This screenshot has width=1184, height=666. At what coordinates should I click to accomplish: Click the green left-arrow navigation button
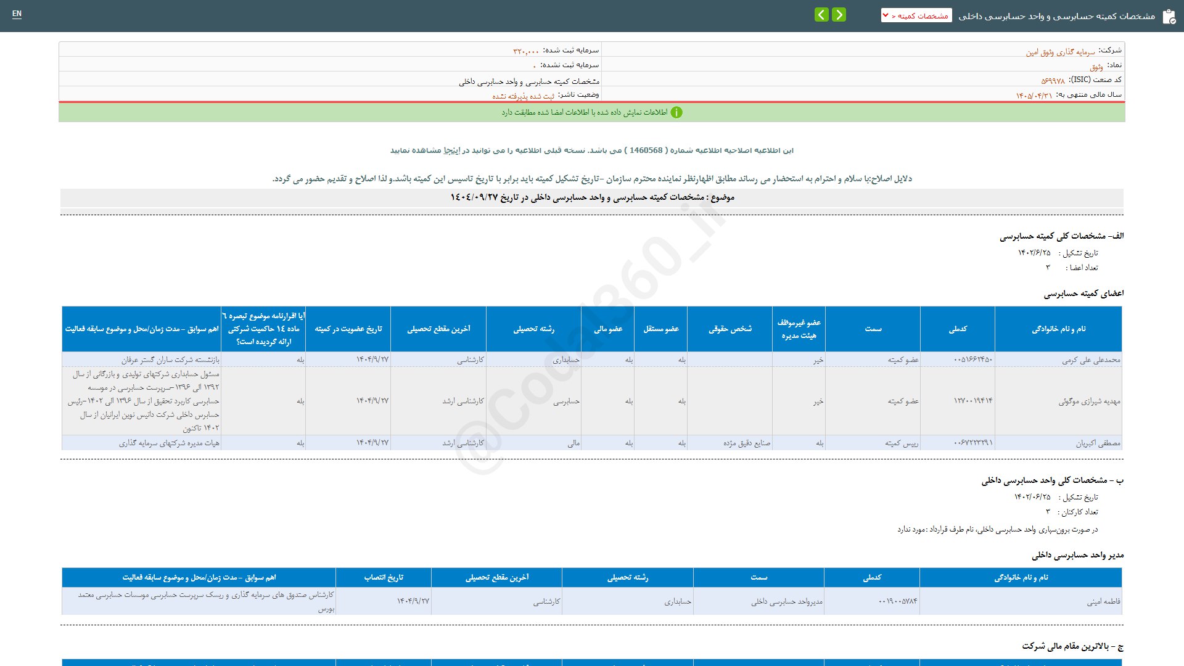(821, 15)
